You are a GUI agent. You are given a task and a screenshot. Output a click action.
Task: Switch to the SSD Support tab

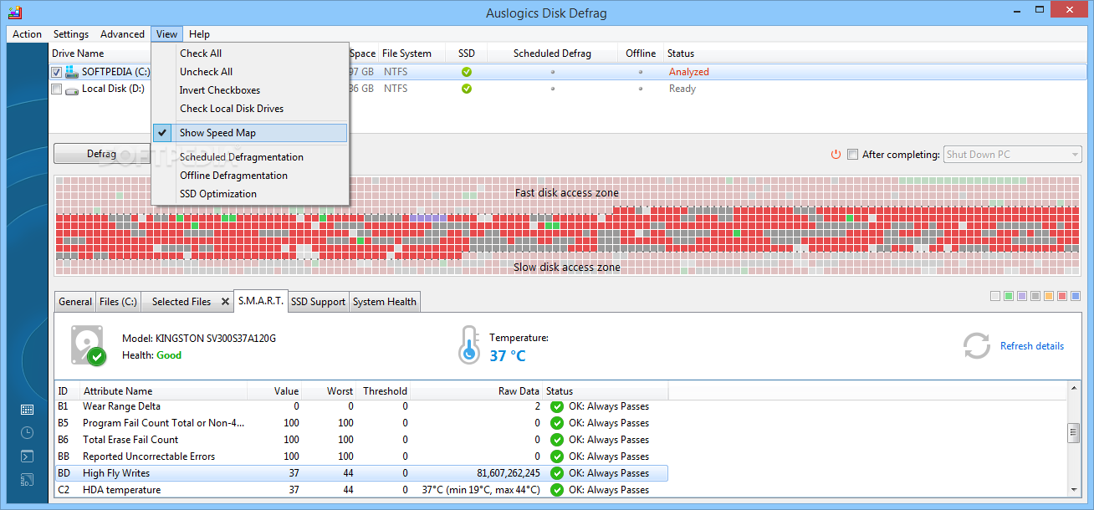pyautogui.click(x=318, y=302)
